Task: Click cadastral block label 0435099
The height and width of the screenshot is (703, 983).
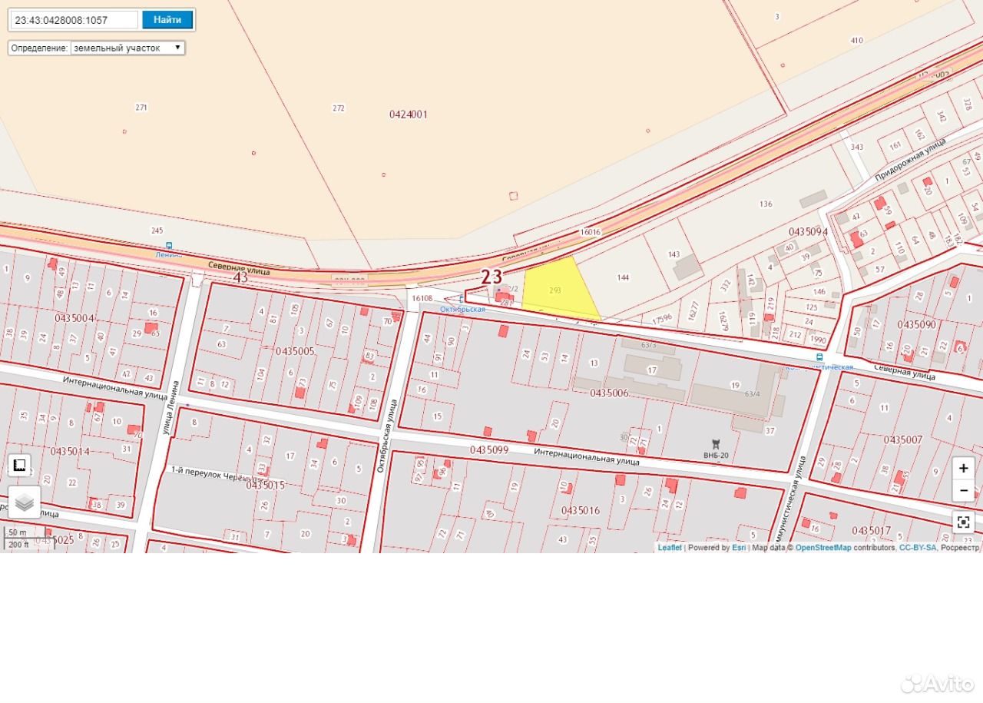Action: point(489,449)
